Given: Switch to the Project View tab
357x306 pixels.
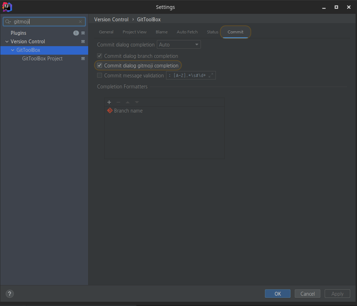Looking at the screenshot, I should pos(134,32).
